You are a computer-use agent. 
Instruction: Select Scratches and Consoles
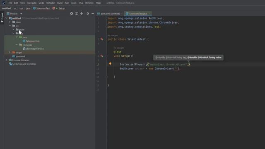(24, 64)
